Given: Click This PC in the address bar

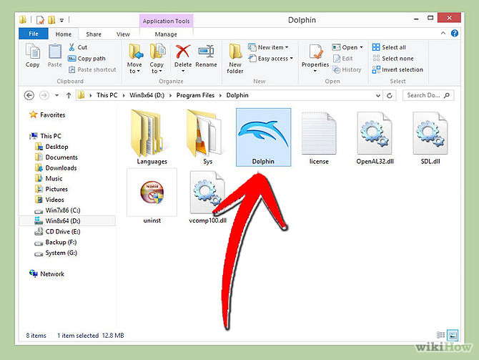Looking at the screenshot, I should [107, 95].
